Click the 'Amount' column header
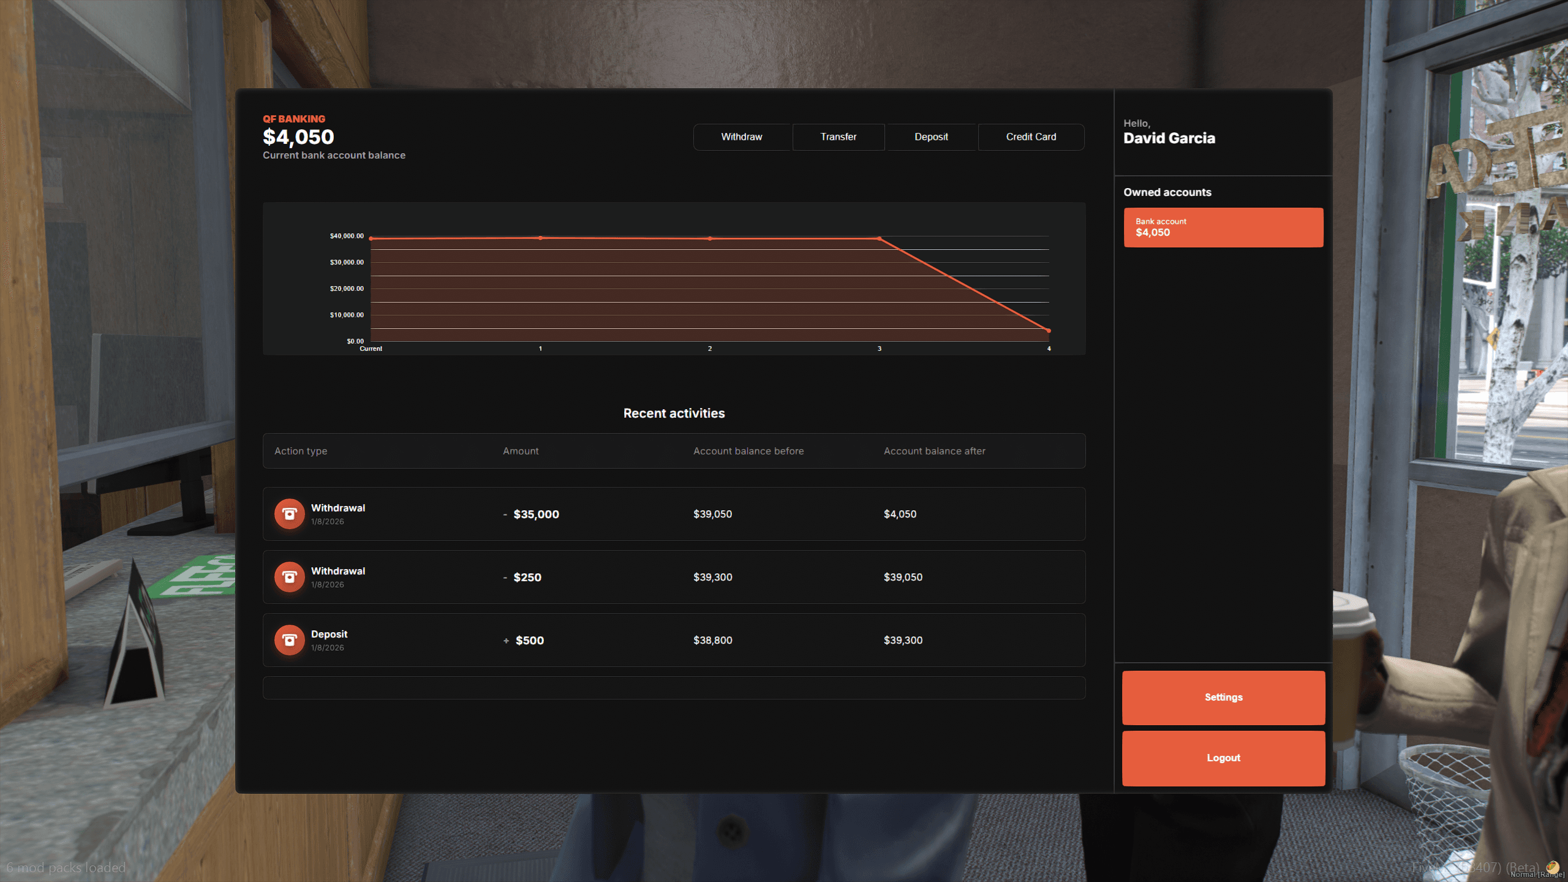Screen dimensions: 1568x882 [x=521, y=451]
